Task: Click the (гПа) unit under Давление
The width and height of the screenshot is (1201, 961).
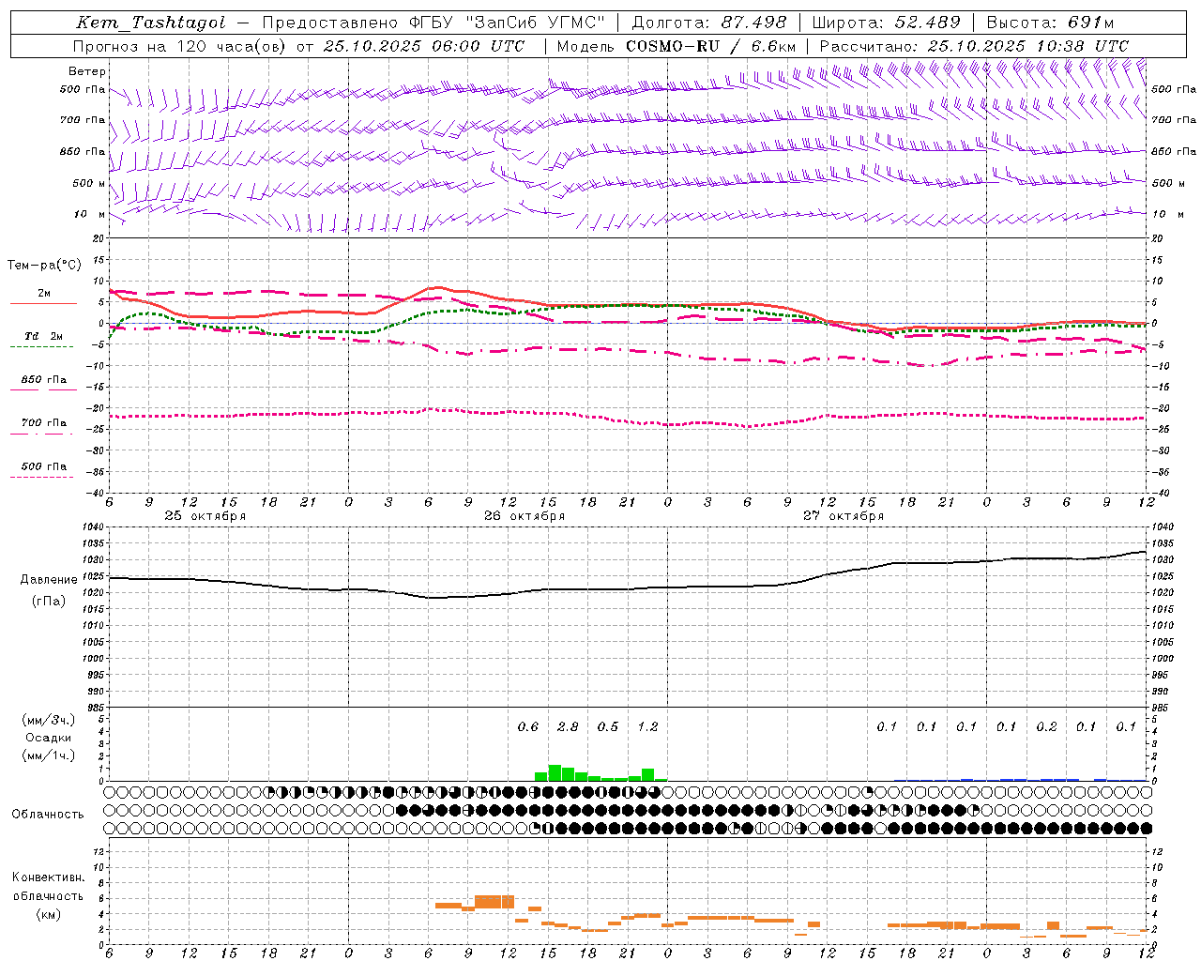Action: click(49, 601)
